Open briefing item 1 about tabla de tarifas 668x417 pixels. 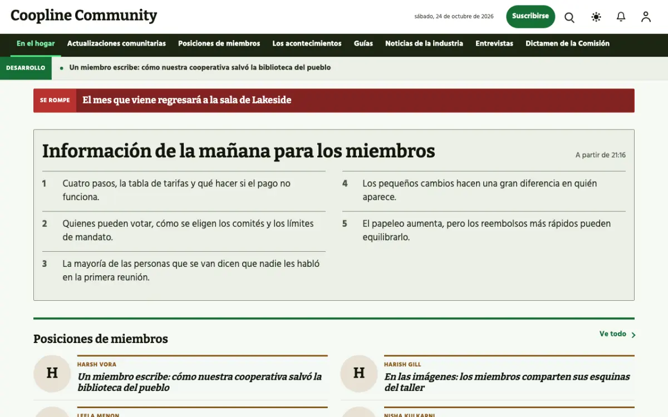pos(184,190)
